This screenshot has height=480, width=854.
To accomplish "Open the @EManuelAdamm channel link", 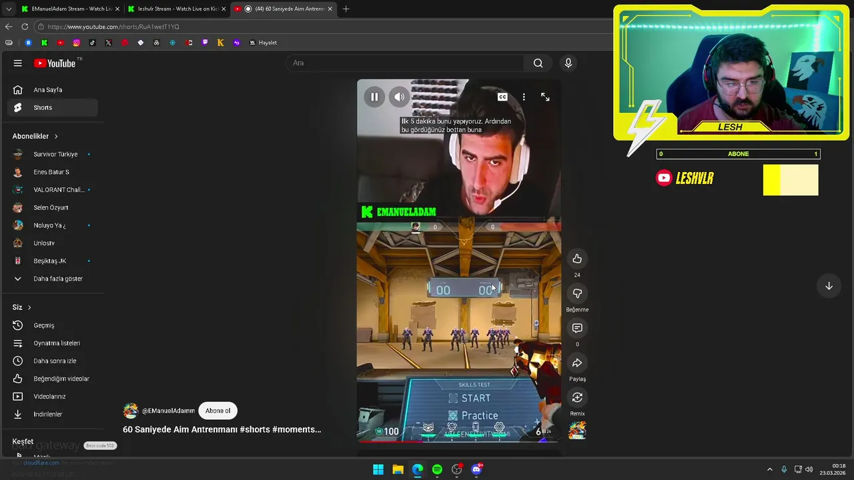I will 168,411.
